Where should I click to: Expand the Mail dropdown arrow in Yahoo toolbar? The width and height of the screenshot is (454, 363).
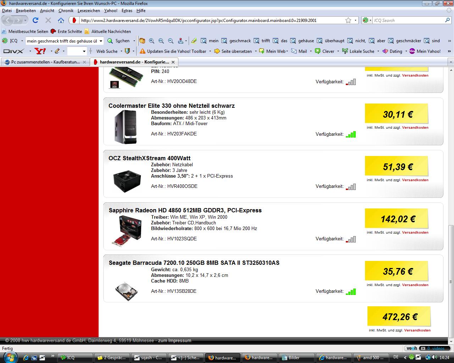(x=311, y=51)
